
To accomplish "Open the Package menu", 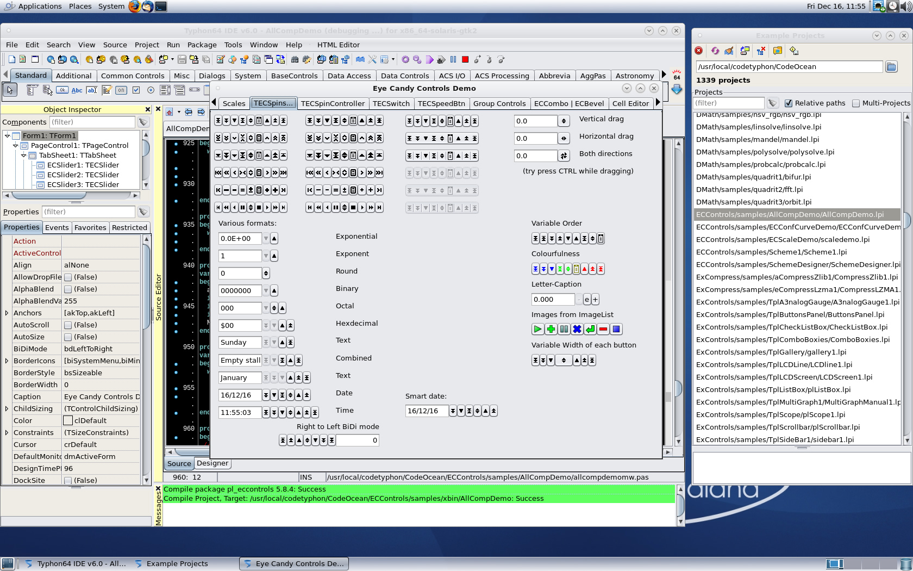I will click(202, 45).
